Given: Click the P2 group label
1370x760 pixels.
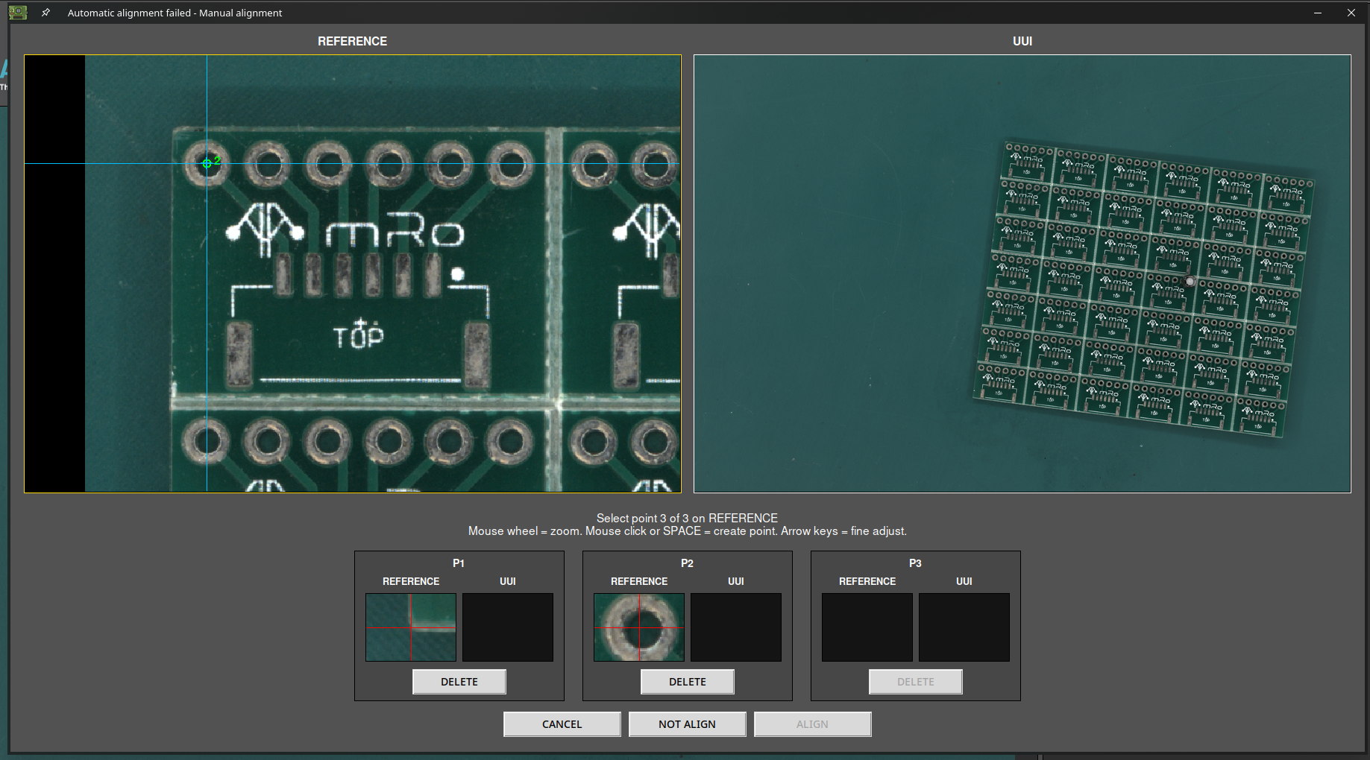Looking at the screenshot, I should [x=688, y=563].
